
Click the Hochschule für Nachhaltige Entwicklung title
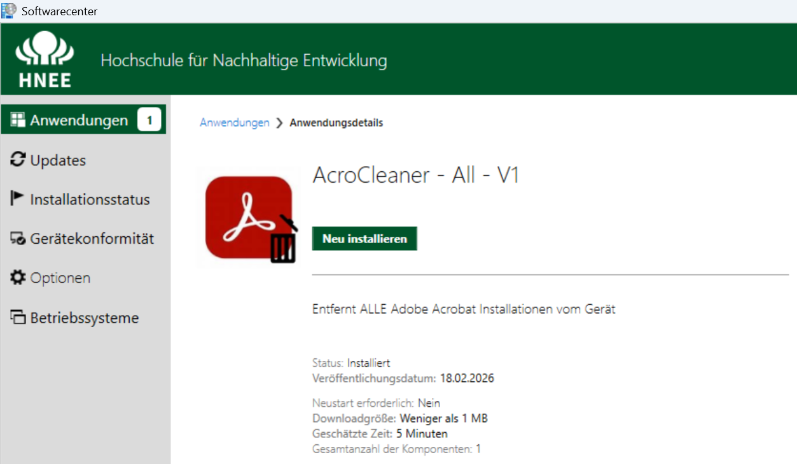[x=244, y=61]
